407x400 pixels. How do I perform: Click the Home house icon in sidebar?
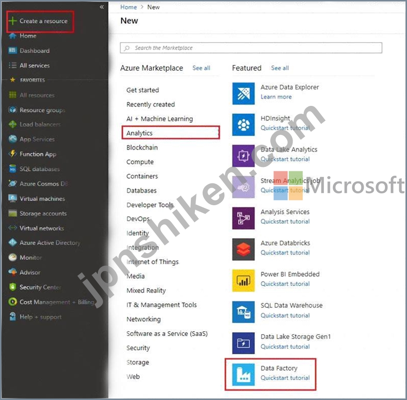click(x=13, y=36)
